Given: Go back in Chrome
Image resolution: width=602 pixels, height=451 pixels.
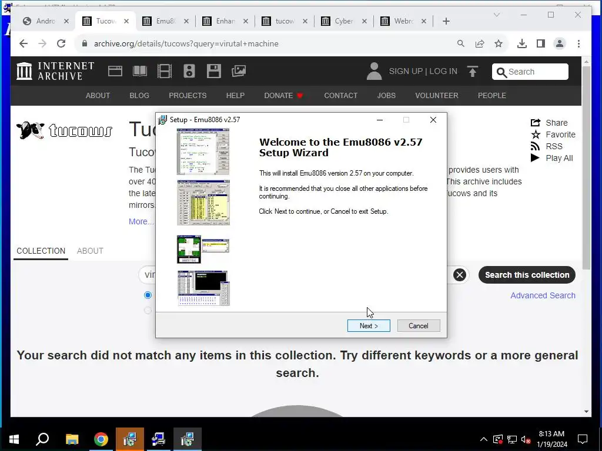Looking at the screenshot, I should tap(24, 43).
